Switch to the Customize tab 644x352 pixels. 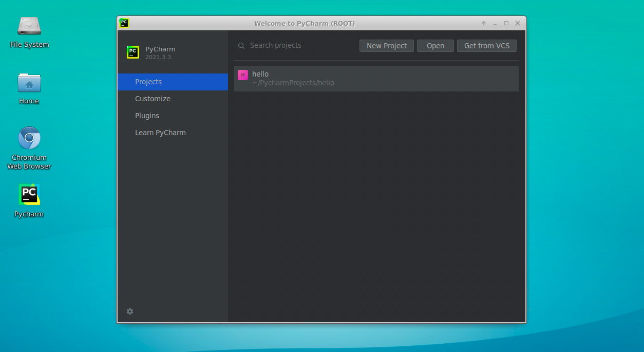173,99
